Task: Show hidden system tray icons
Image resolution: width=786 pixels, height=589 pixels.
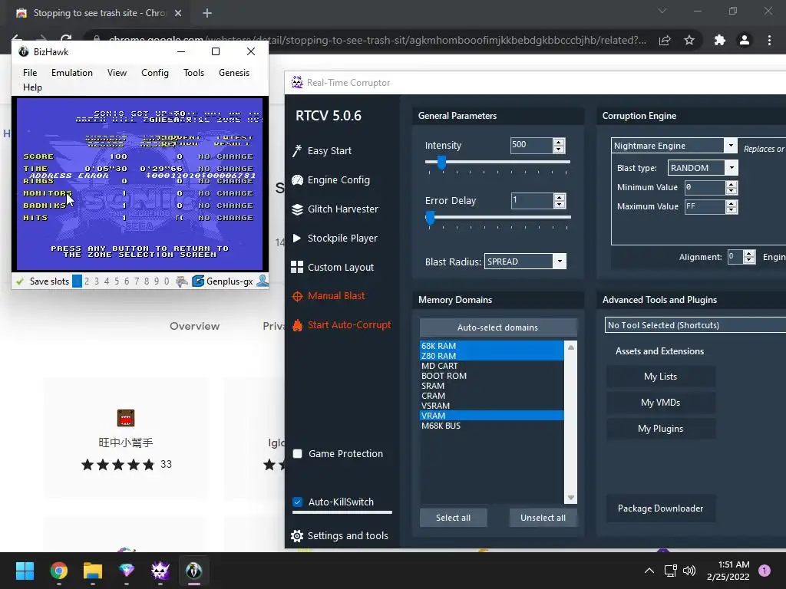Action: tap(649, 571)
